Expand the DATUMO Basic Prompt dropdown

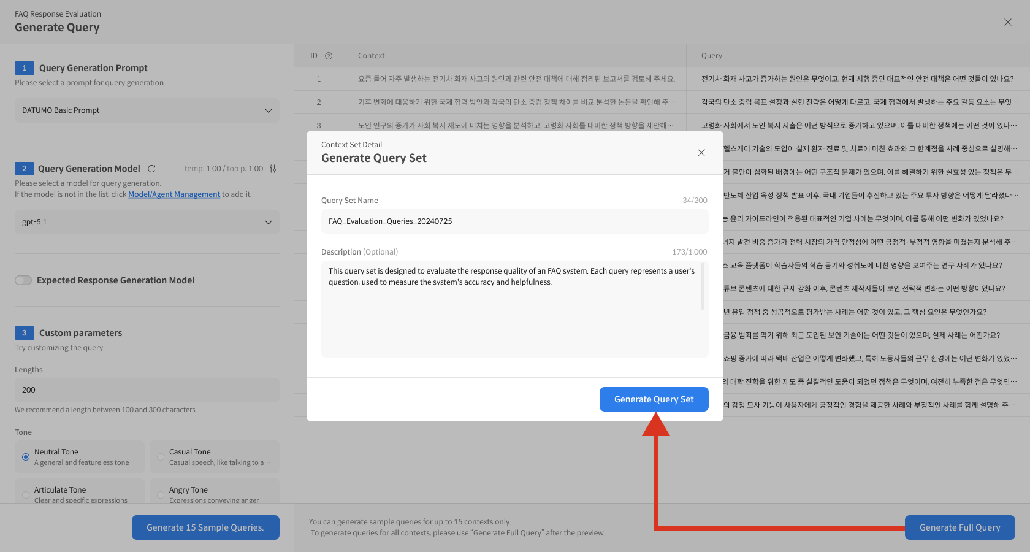pos(147,110)
